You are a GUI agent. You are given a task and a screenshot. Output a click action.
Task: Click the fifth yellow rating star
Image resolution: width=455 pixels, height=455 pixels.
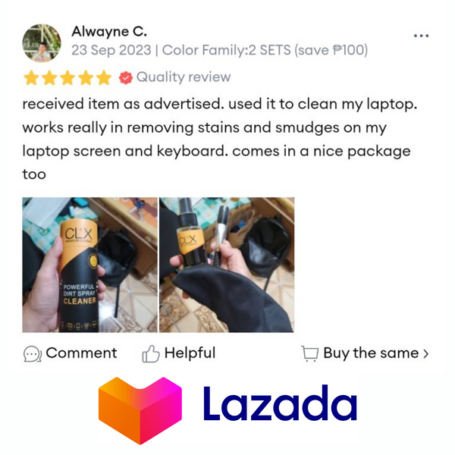tap(104, 78)
